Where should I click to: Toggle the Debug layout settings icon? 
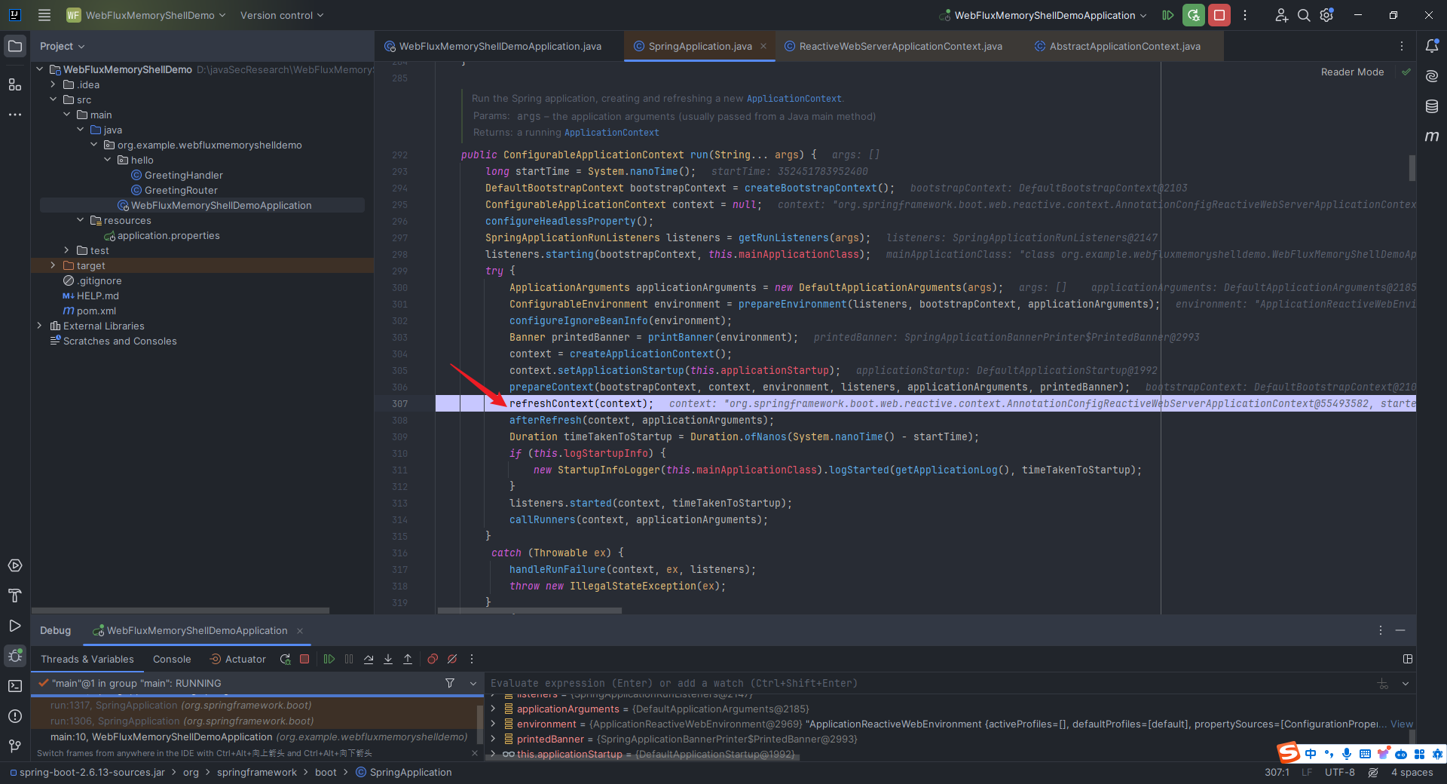pos(1407,659)
